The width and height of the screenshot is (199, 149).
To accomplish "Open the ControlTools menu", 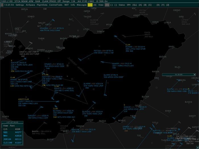I will 56,5.
